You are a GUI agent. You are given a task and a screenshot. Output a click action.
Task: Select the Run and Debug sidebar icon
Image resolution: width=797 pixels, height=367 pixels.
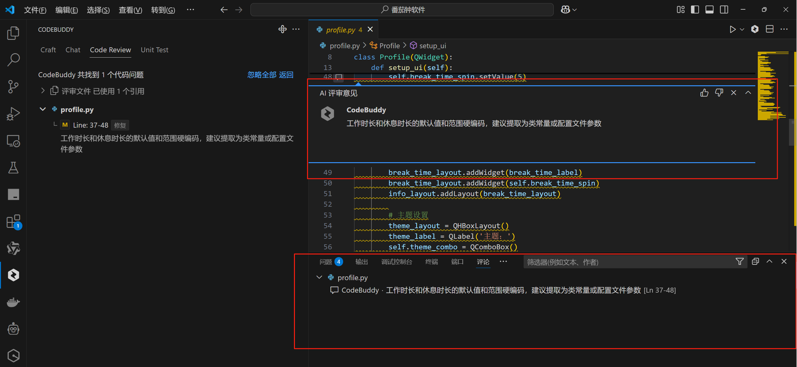click(x=13, y=113)
